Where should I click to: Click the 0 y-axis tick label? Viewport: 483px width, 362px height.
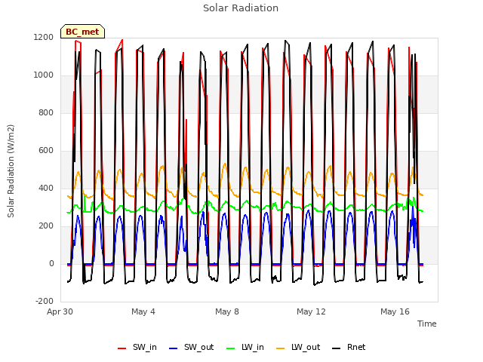[x=51, y=263]
